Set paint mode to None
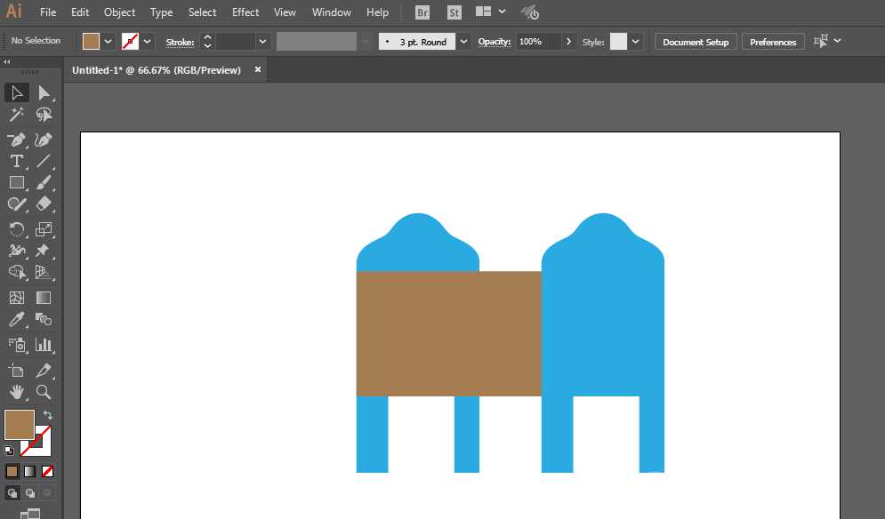 pos(47,471)
